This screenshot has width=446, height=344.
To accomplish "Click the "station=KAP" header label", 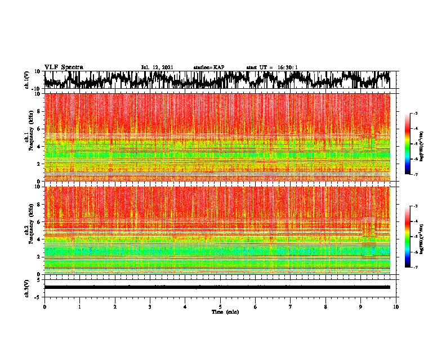I will tap(209, 67).
